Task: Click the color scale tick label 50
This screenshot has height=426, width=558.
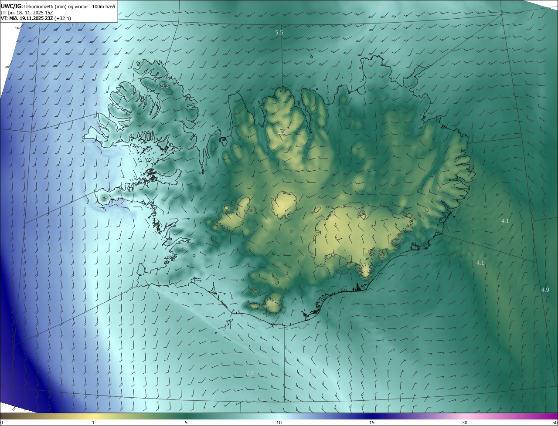Action: 555,423
